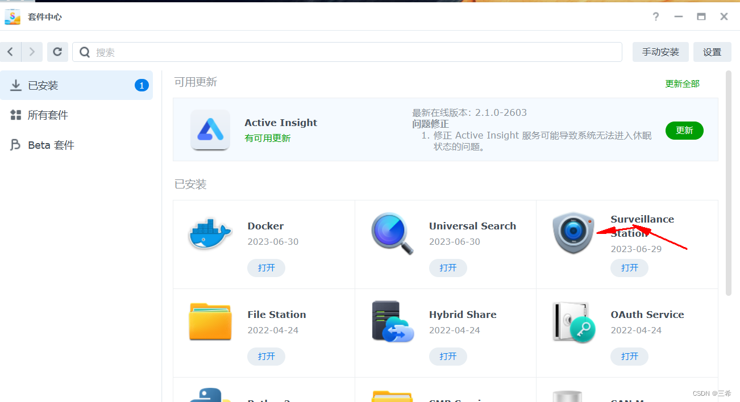The image size is (740, 402).
Task: Click the Docker whale icon
Action: coord(210,233)
